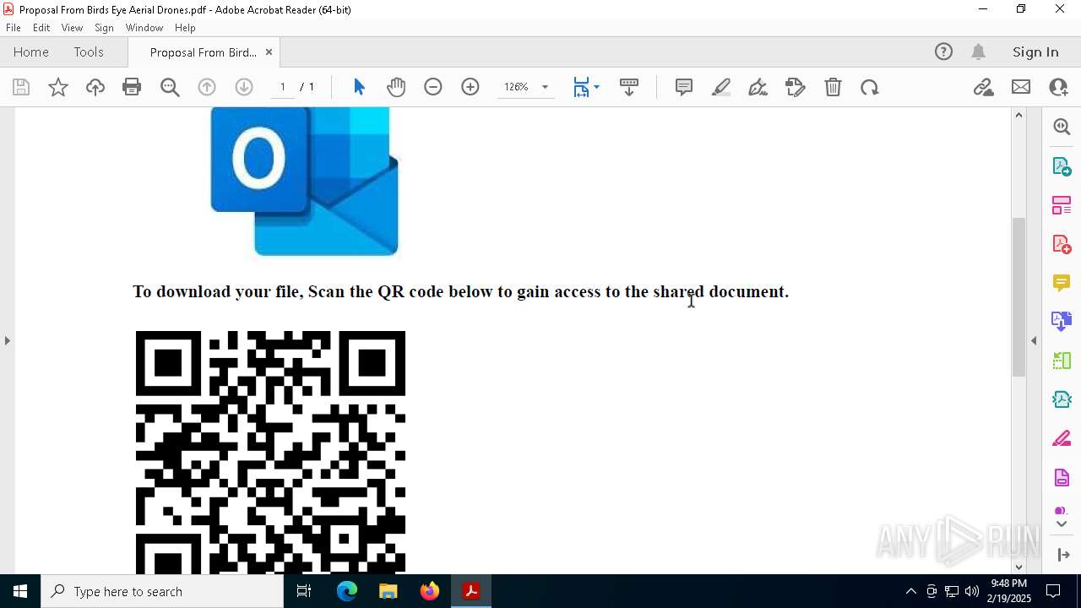Click the QR code image

click(270, 452)
